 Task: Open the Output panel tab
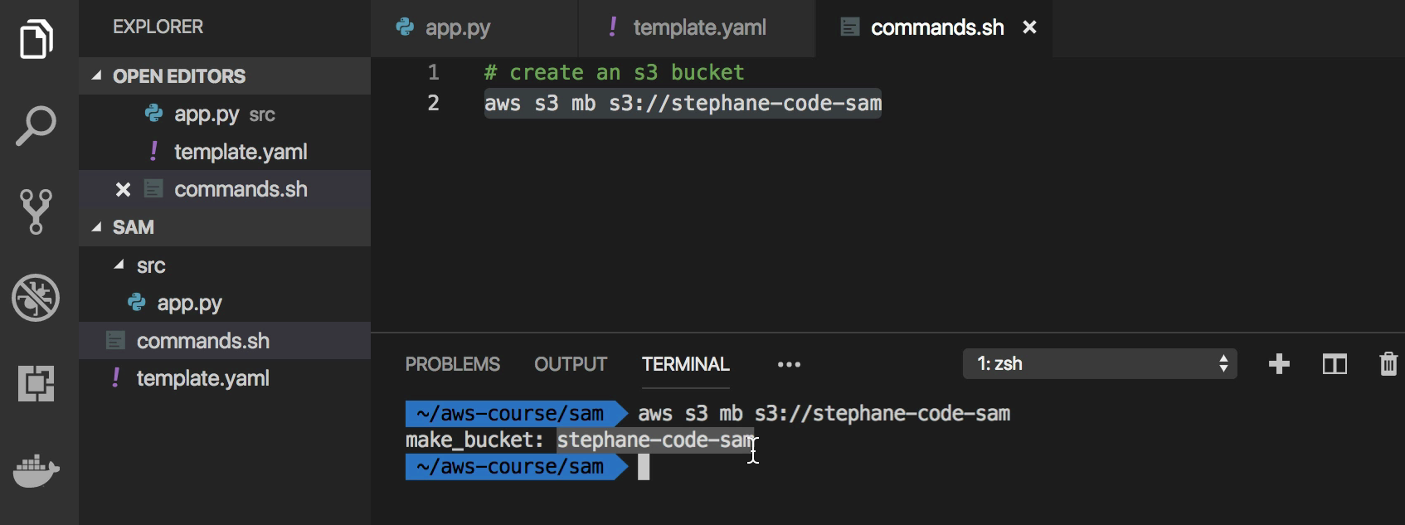pos(571,364)
